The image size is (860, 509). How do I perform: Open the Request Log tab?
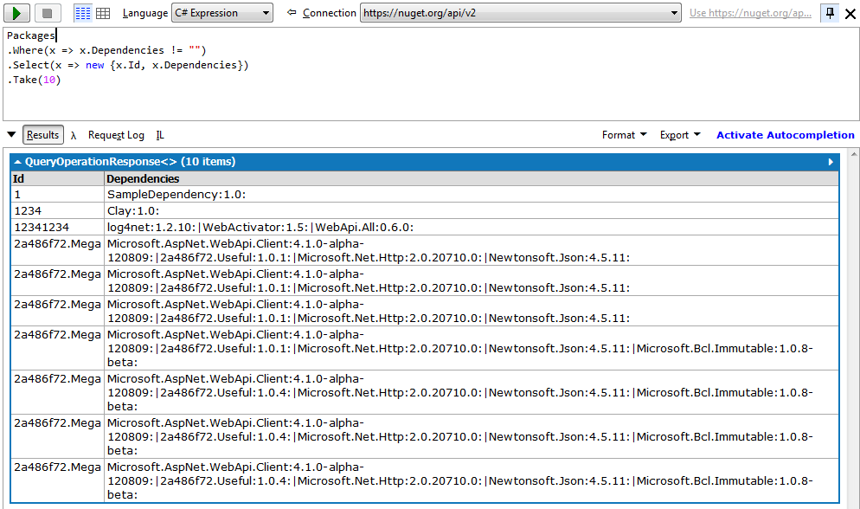[116, 135]
